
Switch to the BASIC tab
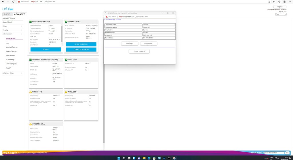point(7,14)
